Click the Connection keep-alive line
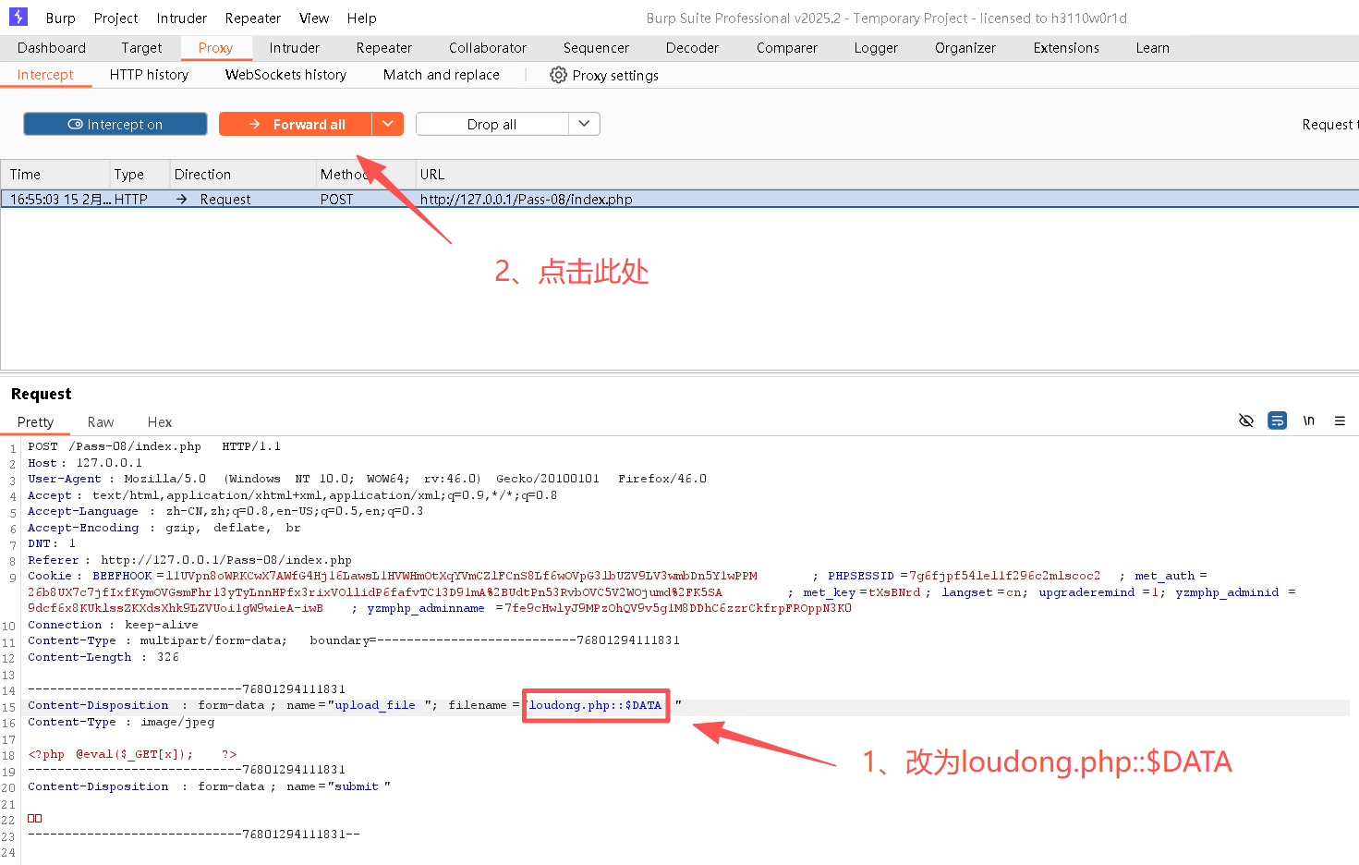1359x865 pixels. 113,625
